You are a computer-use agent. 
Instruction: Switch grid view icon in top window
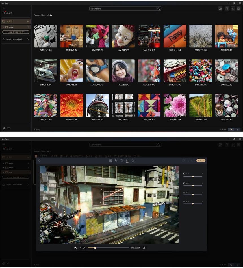pos(238,8)
